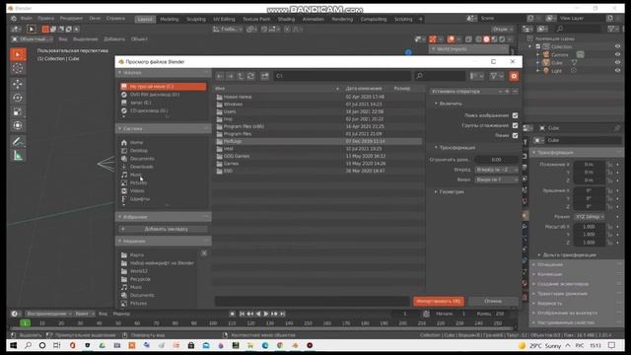Open Videos in System list
This screenshot has height=355, width=631.
[137, 190]
